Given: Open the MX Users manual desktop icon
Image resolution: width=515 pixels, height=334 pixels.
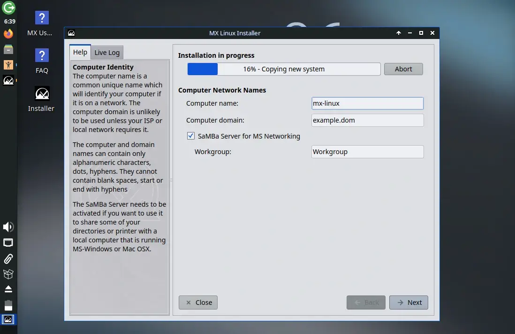Looking at the screenshot, I should (x=41, y=17).
